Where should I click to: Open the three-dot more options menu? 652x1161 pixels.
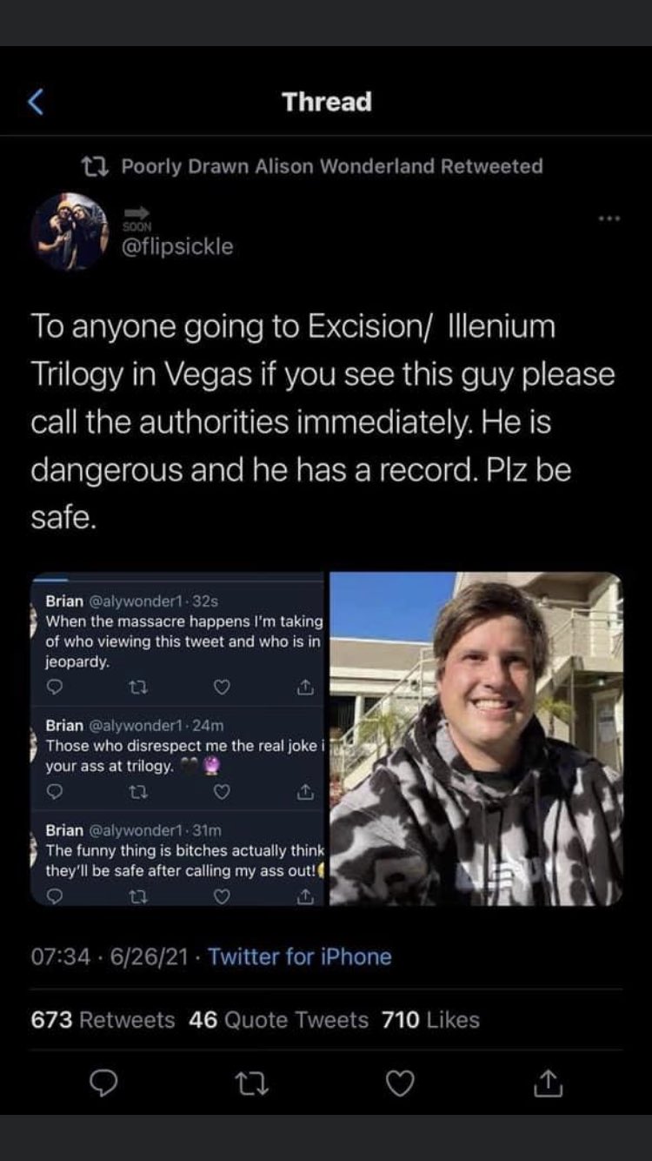609,219
